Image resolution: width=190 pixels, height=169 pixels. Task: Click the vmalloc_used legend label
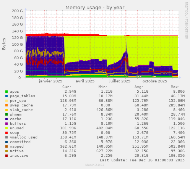click(x=24, y=137)
